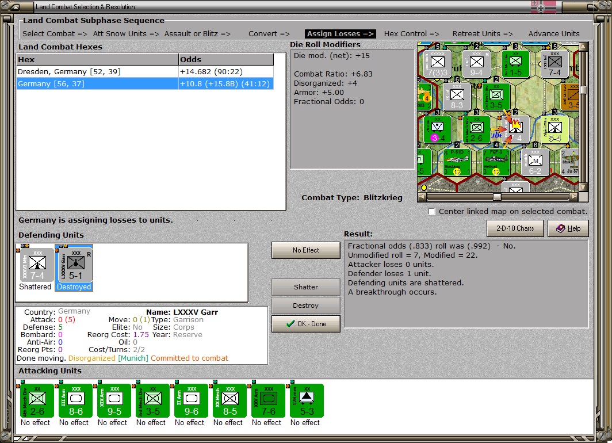Select the LXXXV Garr 5-1 defending unit
Screen dimensions: 612x443
(x=76, y=265)
